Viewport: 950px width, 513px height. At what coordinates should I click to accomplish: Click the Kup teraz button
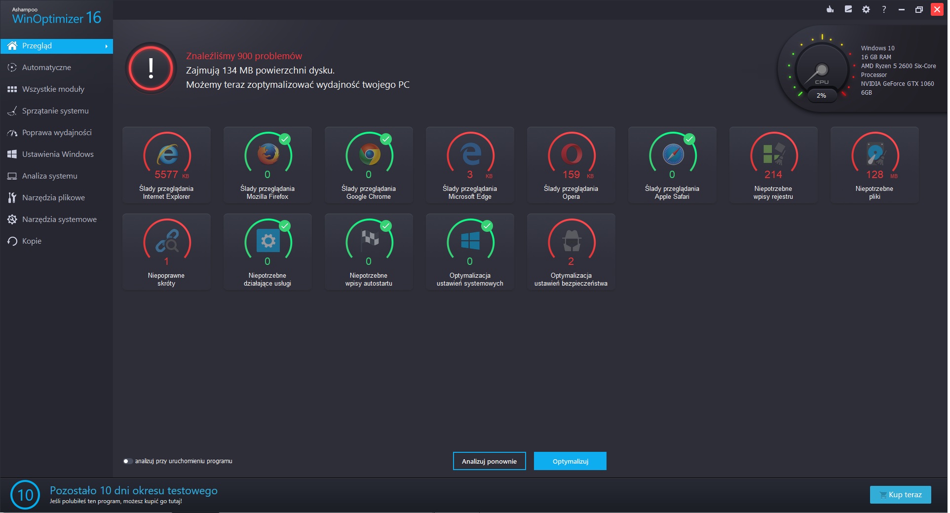point(900,495)
